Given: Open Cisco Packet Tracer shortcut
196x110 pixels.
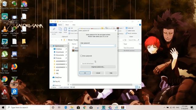Looking at the screenshot, I should pyautogui.click(x=14, y=31).
